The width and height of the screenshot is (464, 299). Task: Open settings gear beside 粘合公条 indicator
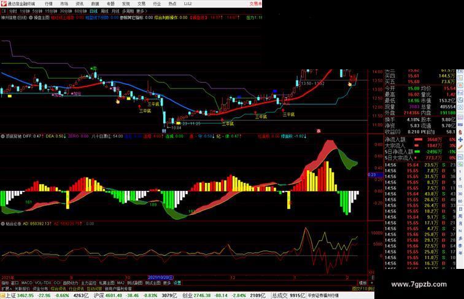(2, 223)
